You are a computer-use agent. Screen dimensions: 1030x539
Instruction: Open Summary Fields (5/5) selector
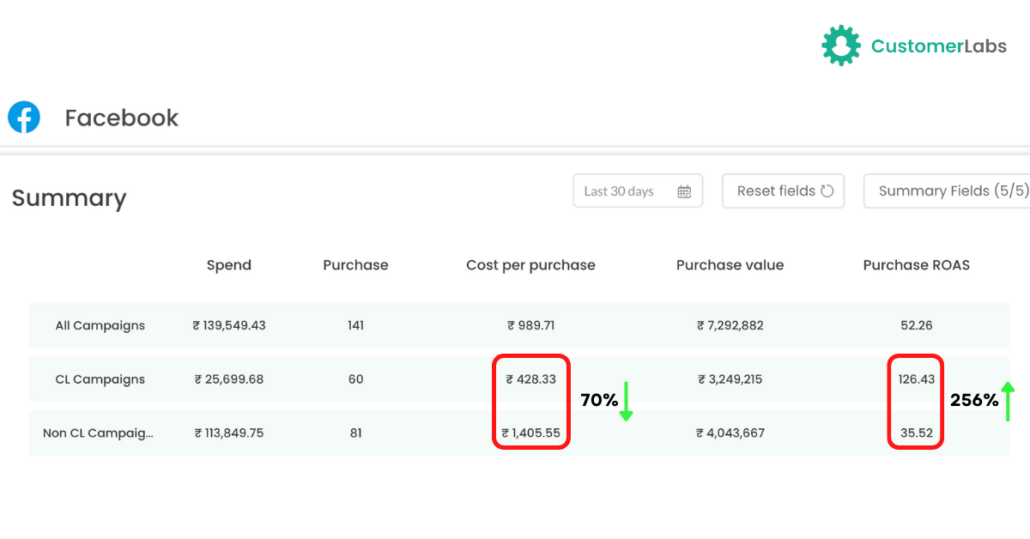(947, 191)
